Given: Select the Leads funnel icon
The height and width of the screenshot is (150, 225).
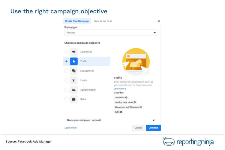Looking at the screenshot, I should (x=73, y=80).
